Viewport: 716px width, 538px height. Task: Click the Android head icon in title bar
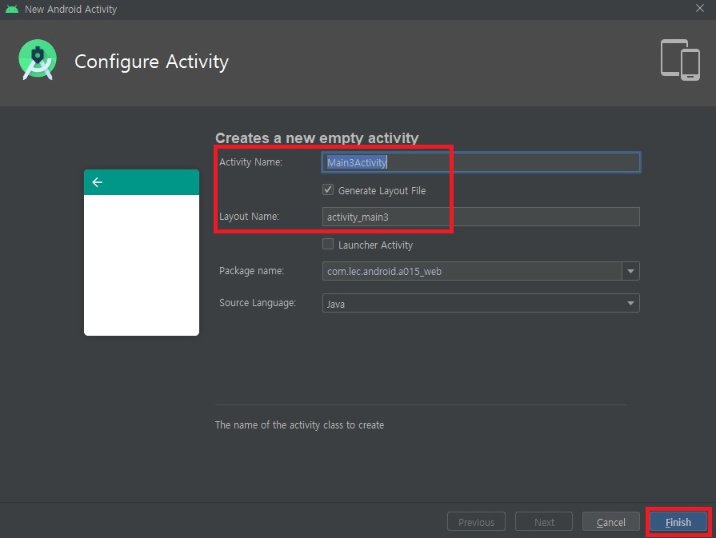12,9
